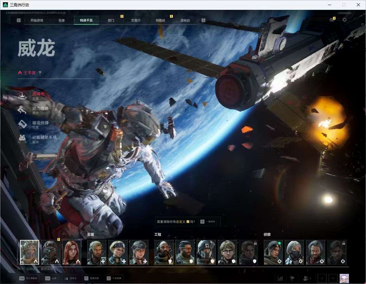This screenshot has width=366, height=284.
Task: Select the third 支援 operator wearing helmet
Action: pyautogui.click(x=139, y=252)
